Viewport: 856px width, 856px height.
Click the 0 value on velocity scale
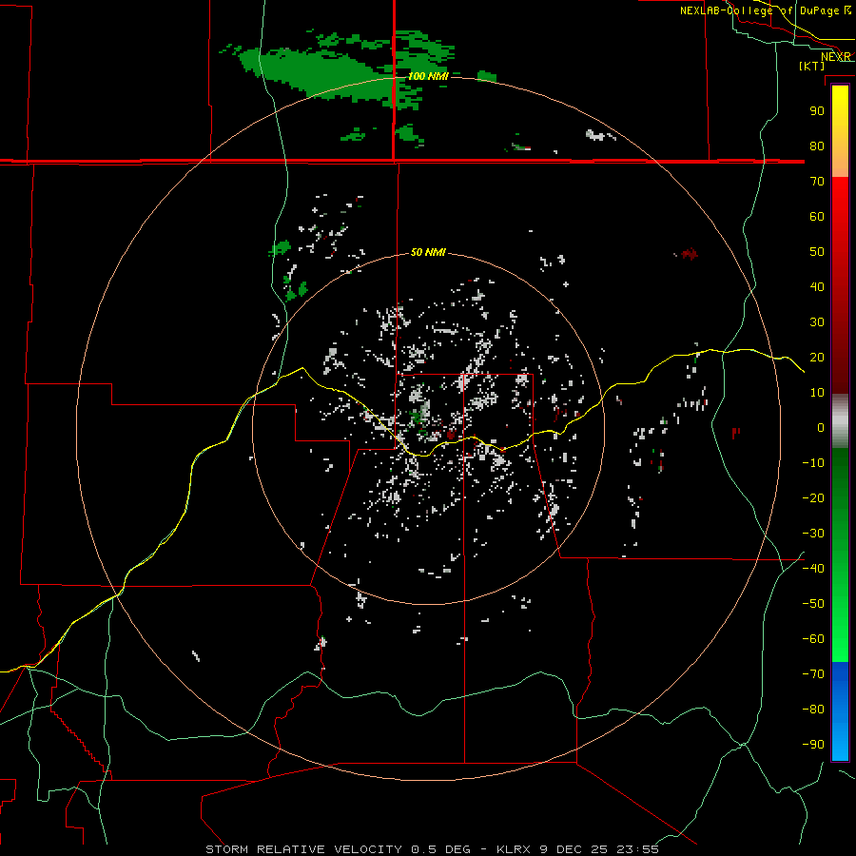tap(821, 427)
